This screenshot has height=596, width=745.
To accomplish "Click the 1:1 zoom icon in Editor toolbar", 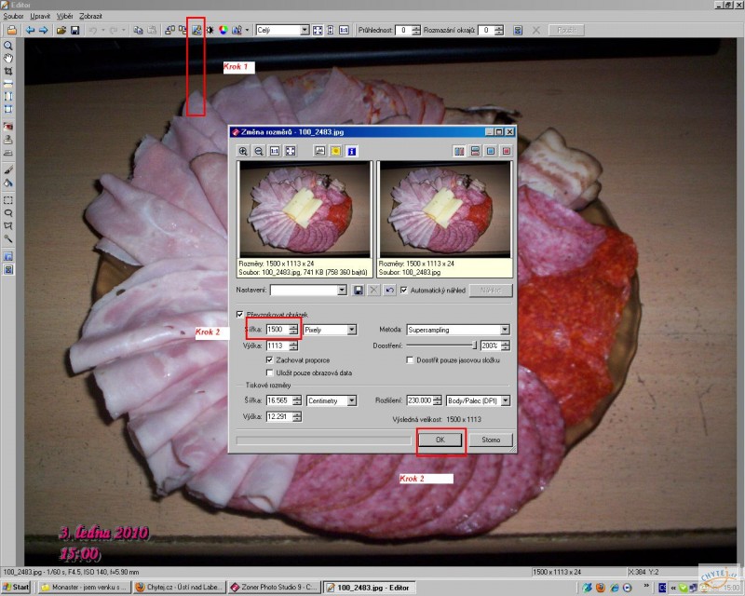I will tap(344, 31).
